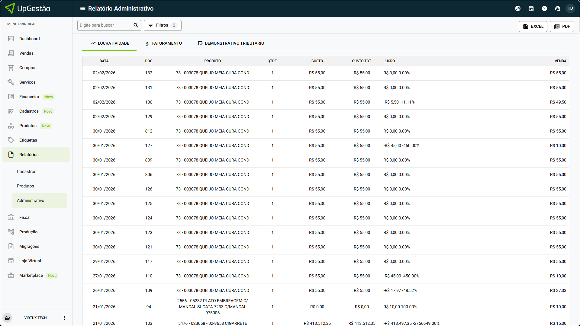This screenshot has width=580, height=326.
Task: Open the TD user avatar
Action: pos(570,8)
